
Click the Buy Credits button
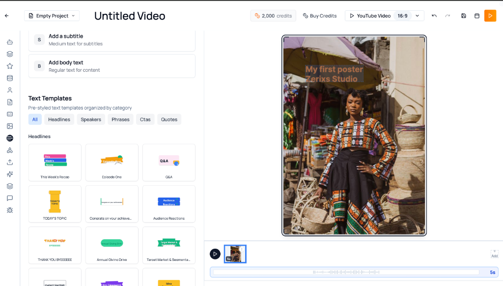coord(320,15)
